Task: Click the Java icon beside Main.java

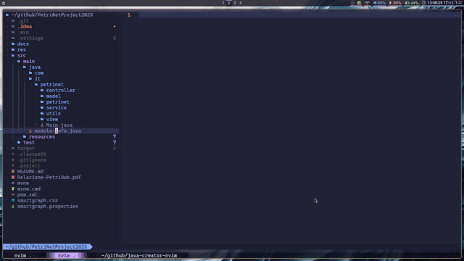Action: [42, 125]
